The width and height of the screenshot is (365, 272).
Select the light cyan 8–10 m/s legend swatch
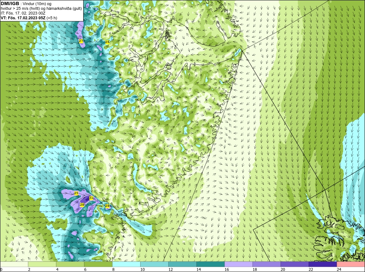point(126,264)
